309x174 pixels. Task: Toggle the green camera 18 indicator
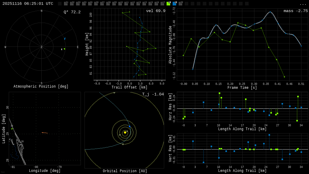point(168,4)
